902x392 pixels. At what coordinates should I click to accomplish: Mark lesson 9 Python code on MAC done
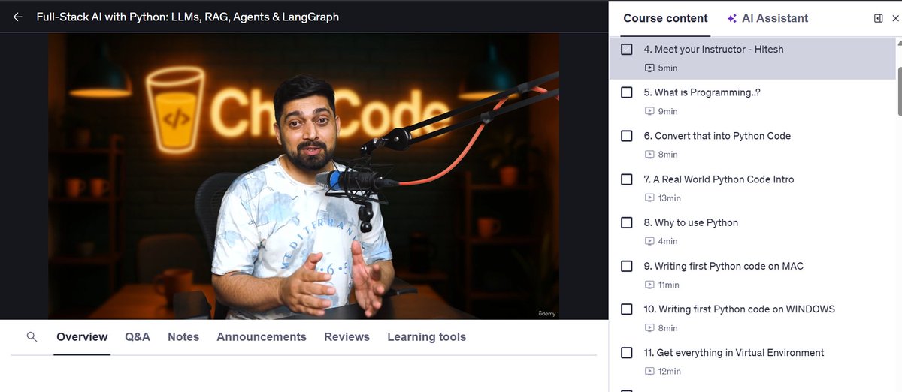tap(627, 266)
